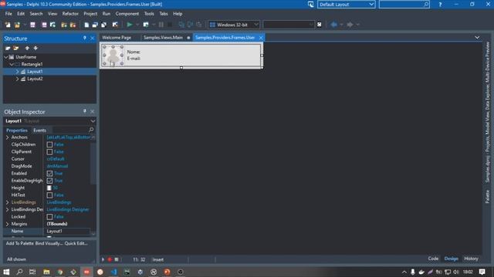Image resolution: width=494 pixels, height=277 pixels.
Task: Click the move down arrow in Structure toolbar
Action: point(36,48)
